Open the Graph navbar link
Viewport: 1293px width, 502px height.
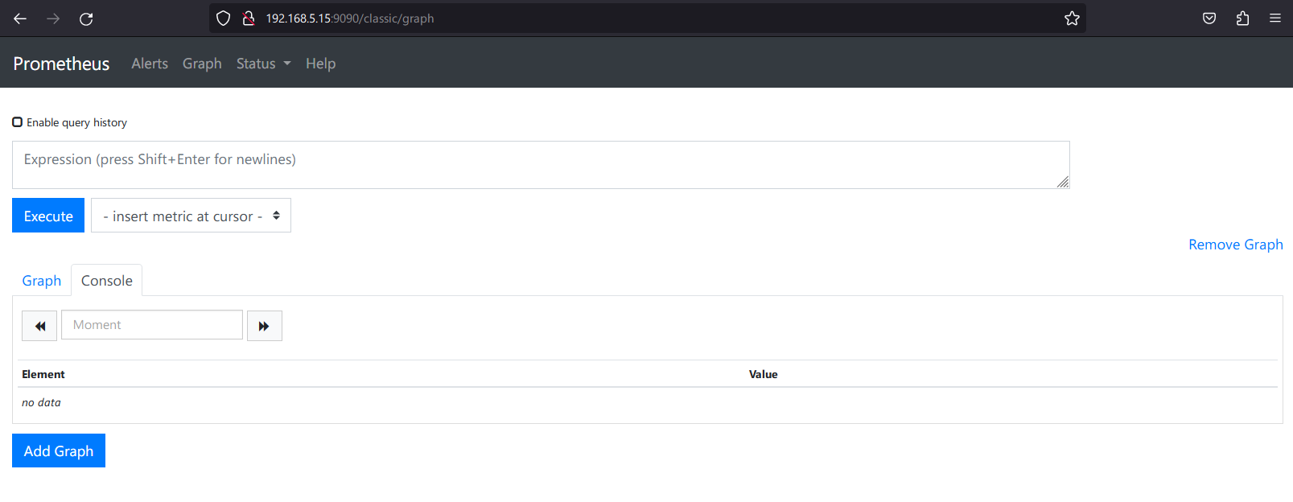tap(202, 64)
